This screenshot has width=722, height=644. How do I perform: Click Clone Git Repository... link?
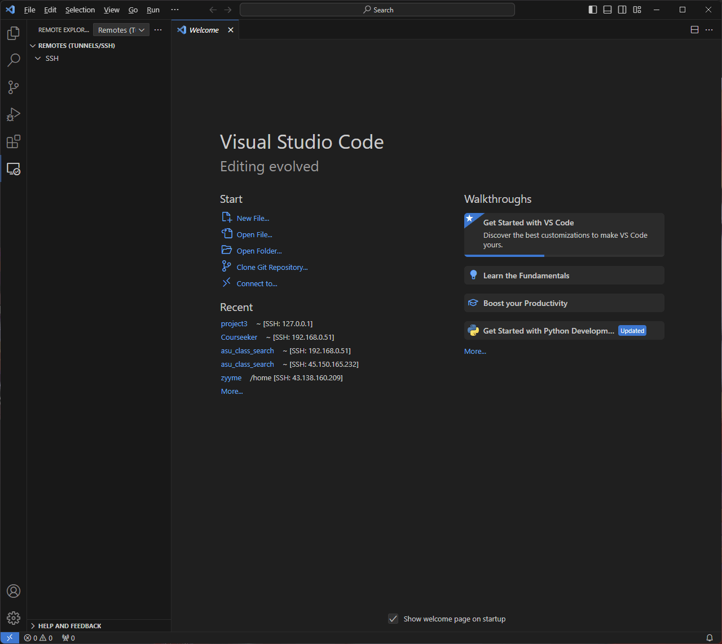coord(272,267)
